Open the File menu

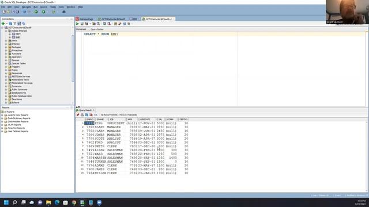point(3,7)
